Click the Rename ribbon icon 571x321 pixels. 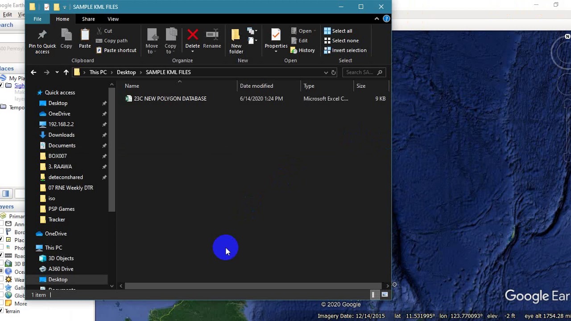pos(212,35)
